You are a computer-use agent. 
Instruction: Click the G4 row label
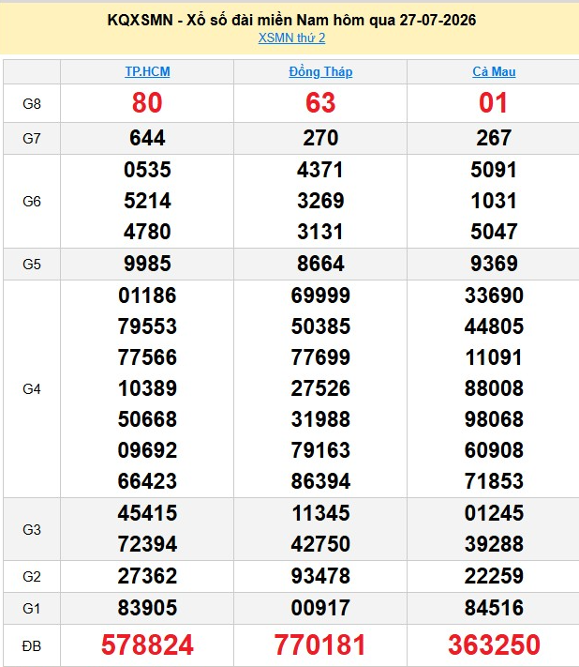tap(32, 388)
